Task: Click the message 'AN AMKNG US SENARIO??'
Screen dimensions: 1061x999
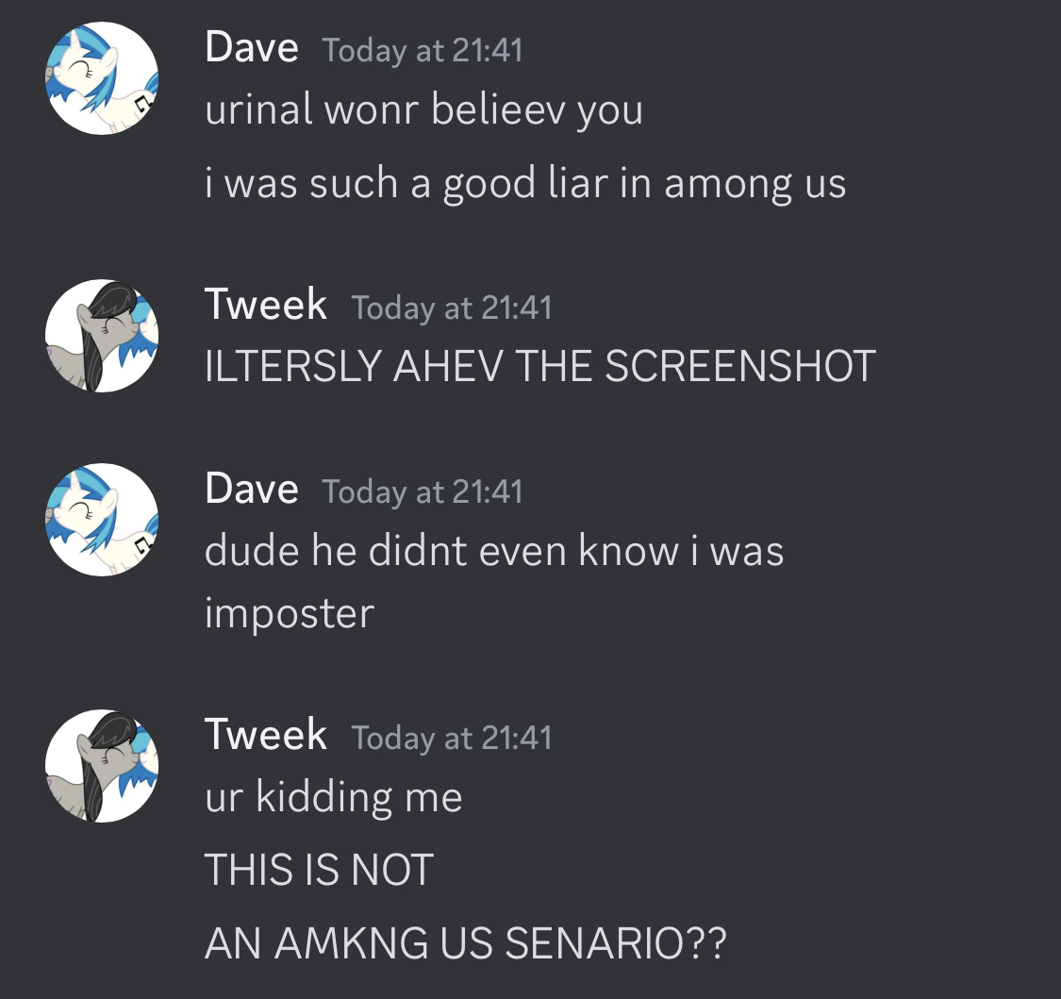Action: point(466,942)
